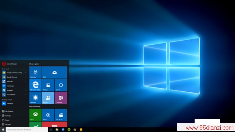Expand the Movie Maker jump list arrow

pyautogui.click(x=25, y=95)
